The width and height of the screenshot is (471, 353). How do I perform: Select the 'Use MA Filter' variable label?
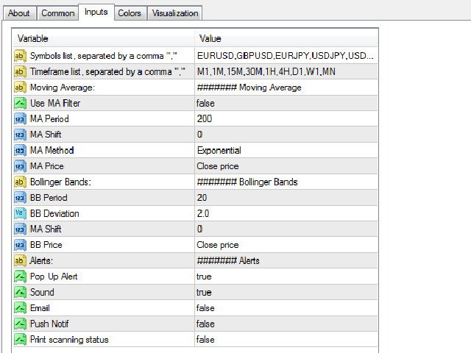(55, 103)
